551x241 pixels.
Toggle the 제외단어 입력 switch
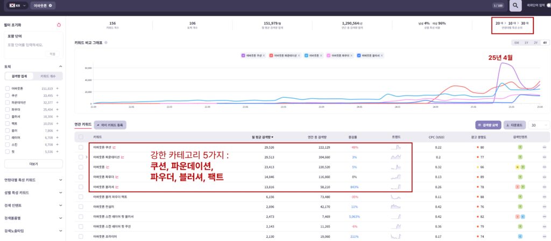[x=547, y=5]
